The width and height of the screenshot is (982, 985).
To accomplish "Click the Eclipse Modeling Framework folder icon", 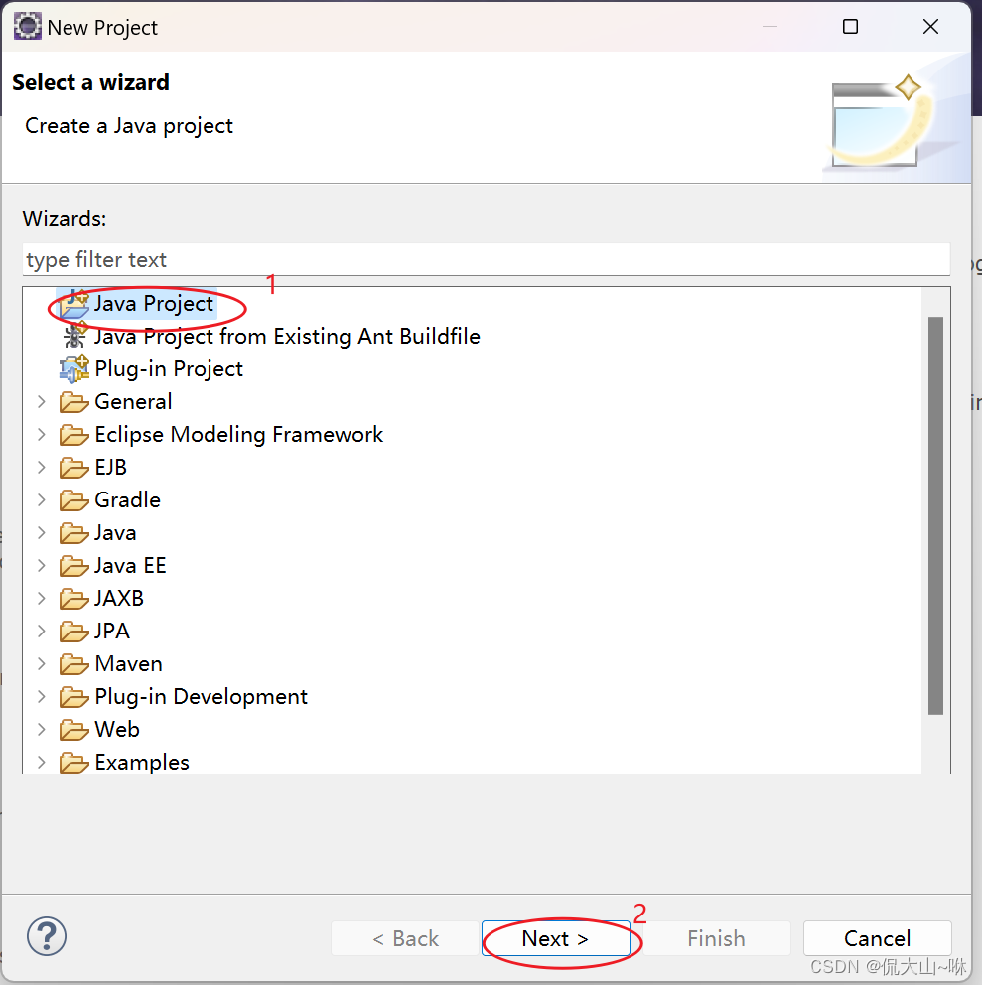I will coord(74,435).
